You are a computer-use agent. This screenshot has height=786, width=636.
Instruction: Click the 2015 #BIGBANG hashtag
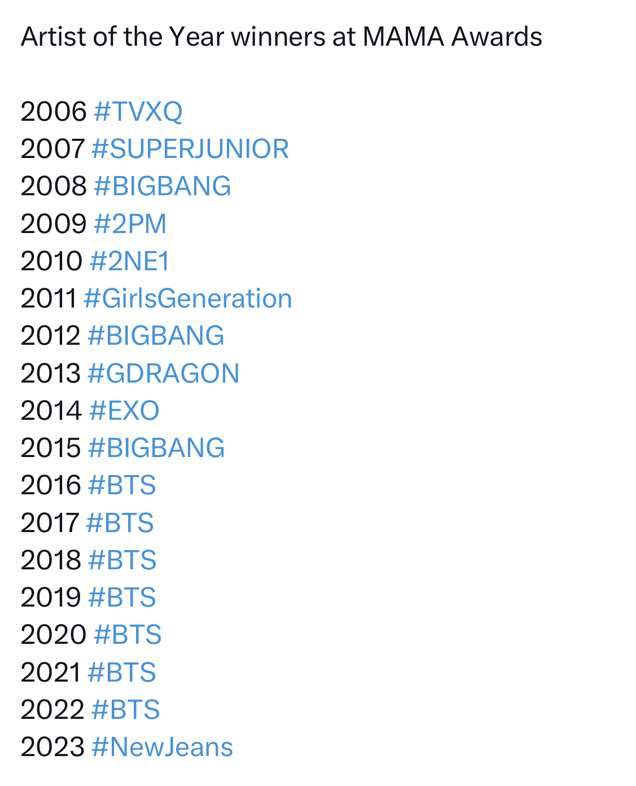pos(156,448)
